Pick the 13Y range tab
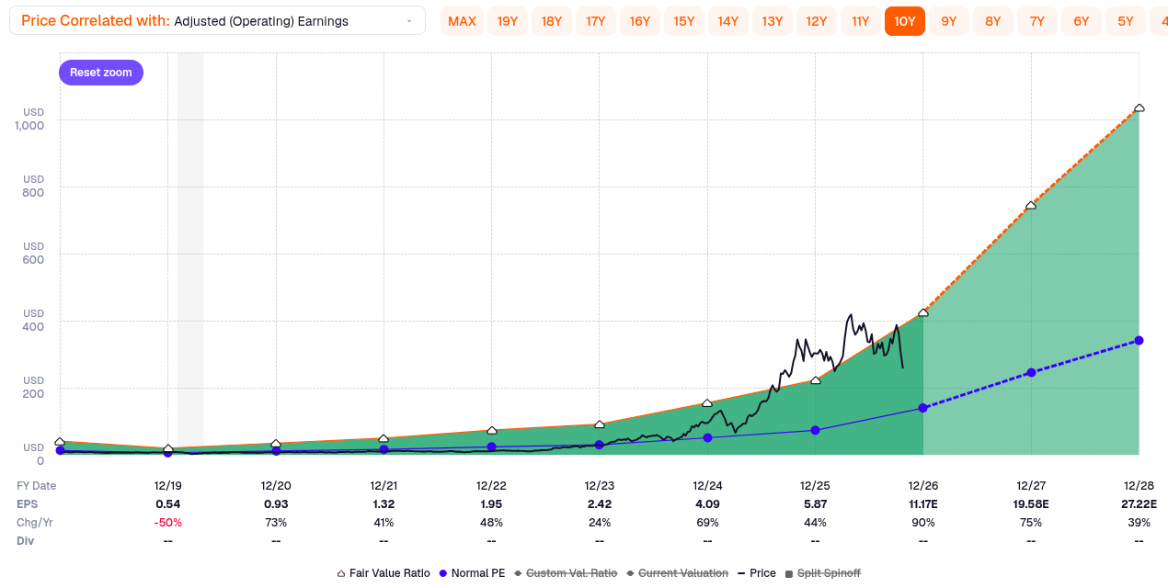 tap(773, 21)
